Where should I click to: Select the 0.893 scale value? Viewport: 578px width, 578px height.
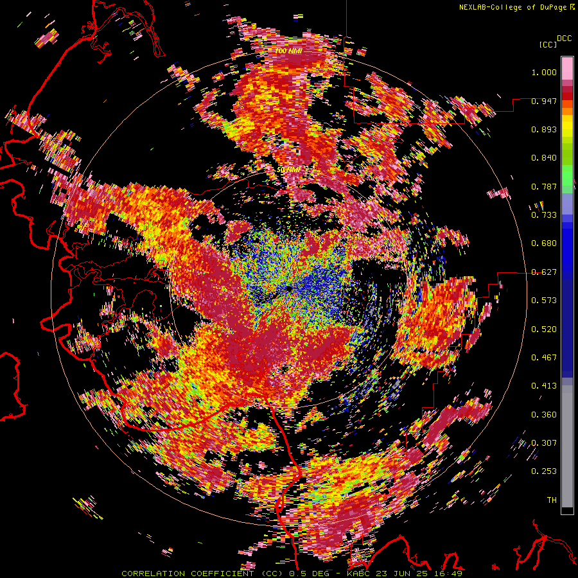point(544,129)
